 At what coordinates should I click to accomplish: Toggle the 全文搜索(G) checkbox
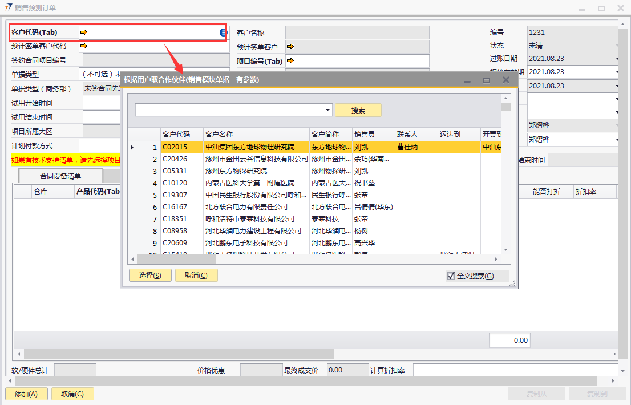click(x=451, y=276)
